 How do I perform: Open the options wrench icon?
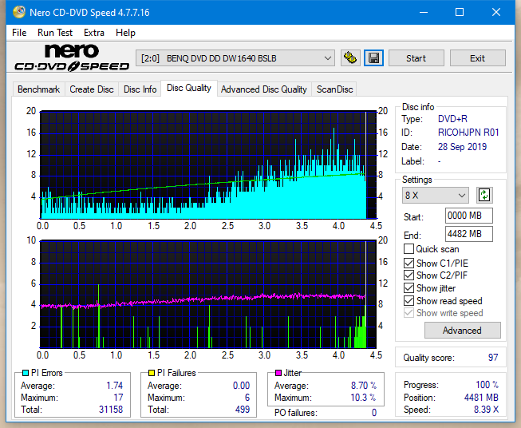click(350, 58)
